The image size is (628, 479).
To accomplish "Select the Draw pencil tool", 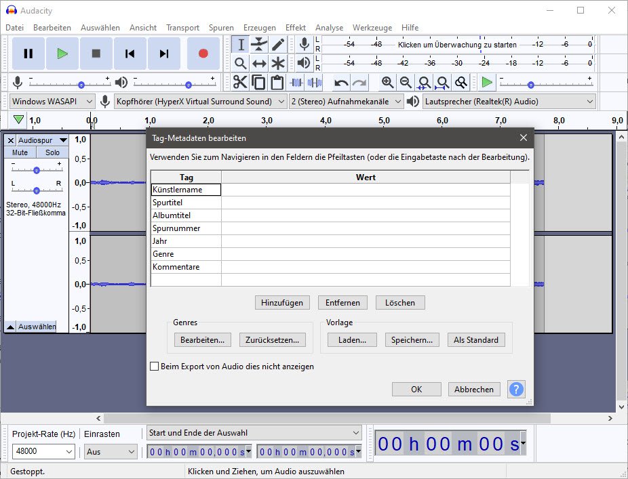I will point(278,45).
